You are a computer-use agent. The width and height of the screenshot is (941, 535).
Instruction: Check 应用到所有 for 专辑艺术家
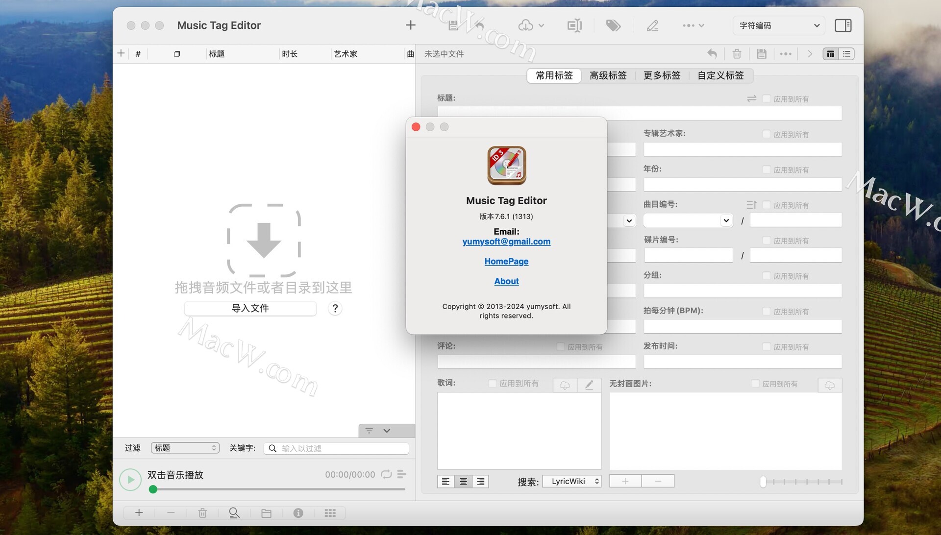[x=767, y=134]
